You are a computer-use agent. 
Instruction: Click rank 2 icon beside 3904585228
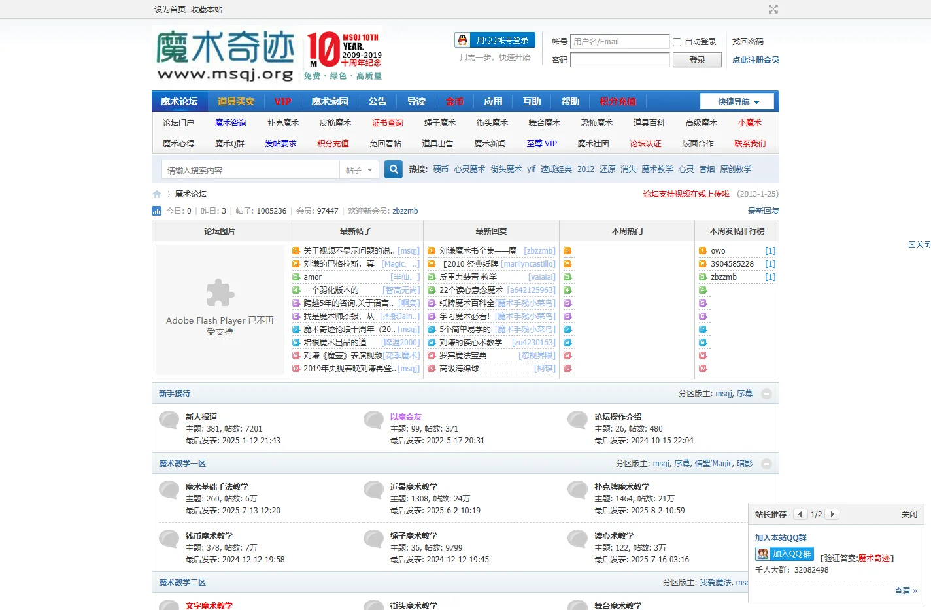(703, 264)
